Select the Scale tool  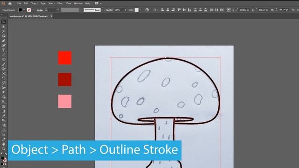pos(4,83)
